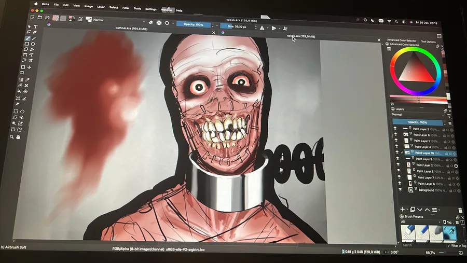
Task: Switch to the bathtub.kra document tab
Action: [131, 29]
